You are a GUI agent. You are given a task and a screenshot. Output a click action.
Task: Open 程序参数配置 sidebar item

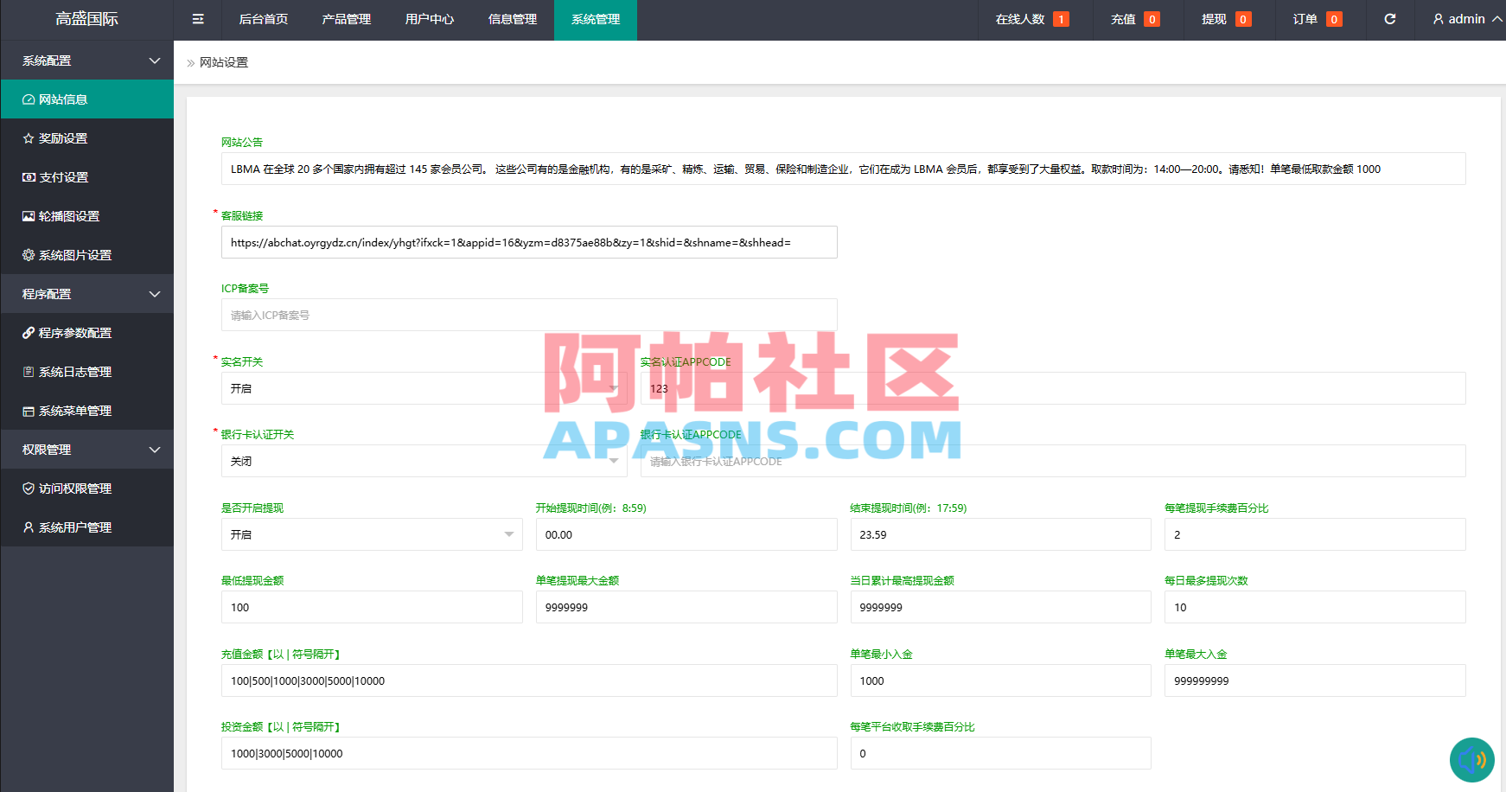(x=86, y=333)
